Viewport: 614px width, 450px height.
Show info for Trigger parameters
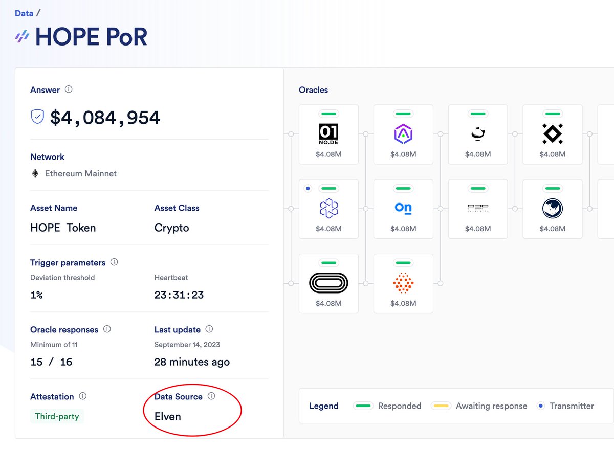[x=114, y=262]
